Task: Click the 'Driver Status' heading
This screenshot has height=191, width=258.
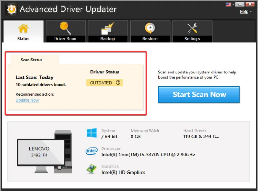Action: [x=104, y=72]
